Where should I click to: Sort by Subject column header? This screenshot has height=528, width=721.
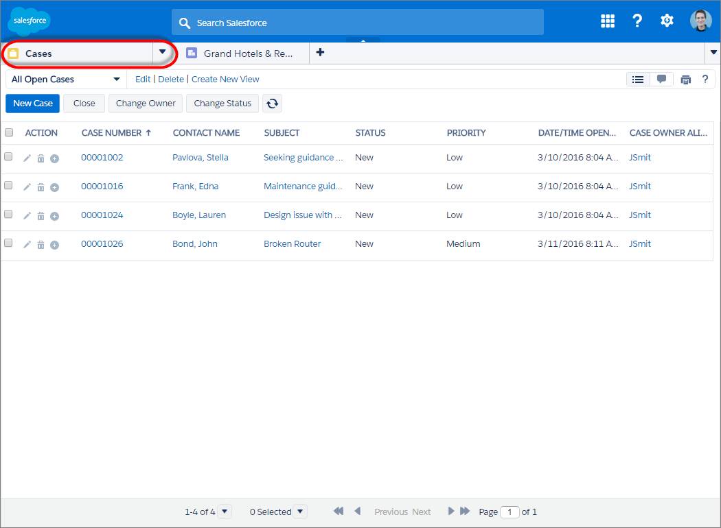click(282, 133)
